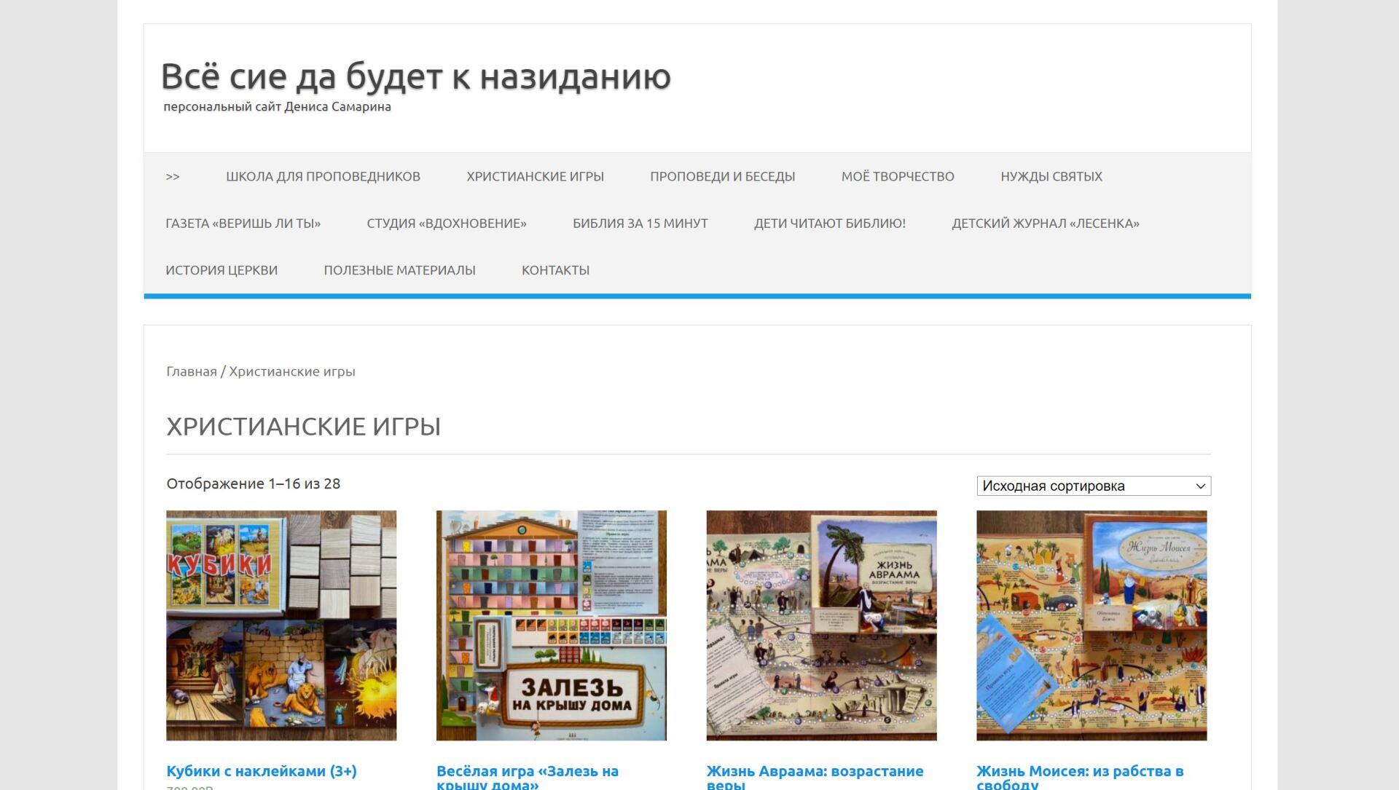Click 'Жизнь Авраама: возрастание веры' link
The image size is (1399, 790).
tap(815, 777)
